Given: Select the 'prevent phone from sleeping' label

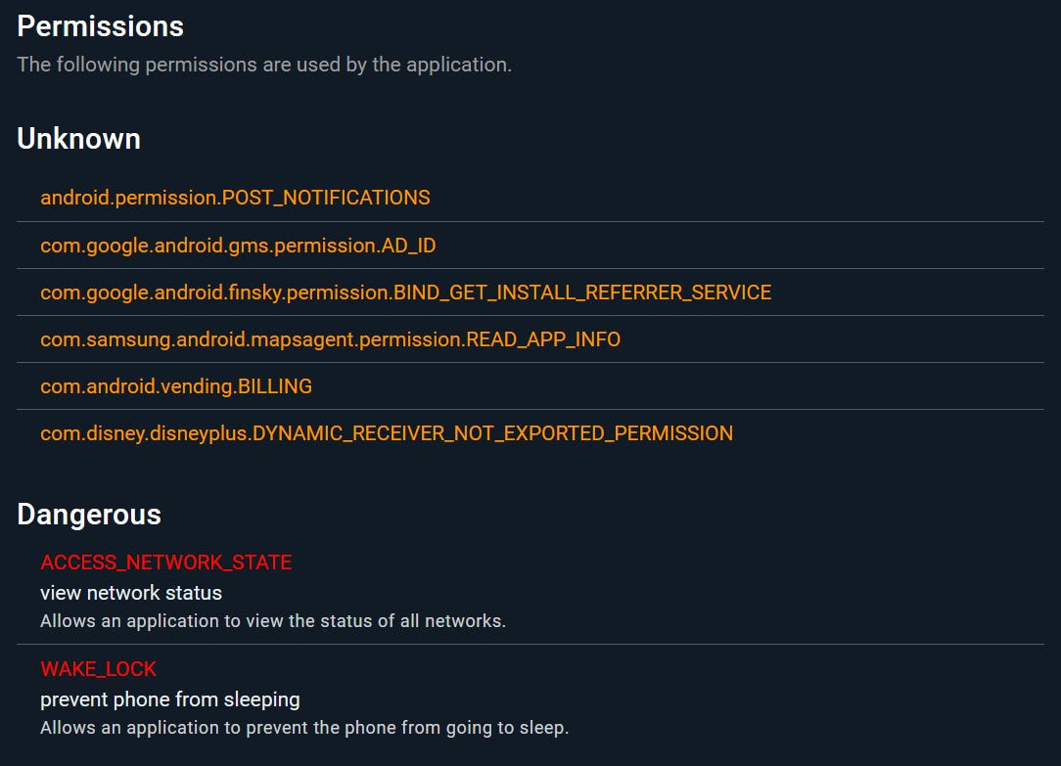Looking at the screenshot, I should click(170, 699).
